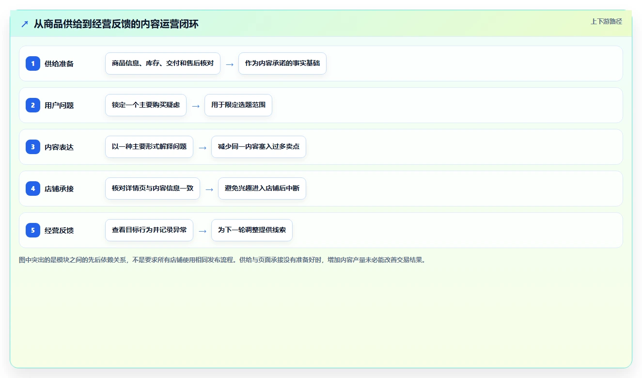This screenshot has height=378, width=642.
Task: Click the step number 5 badge
Action: coord(33,230)
